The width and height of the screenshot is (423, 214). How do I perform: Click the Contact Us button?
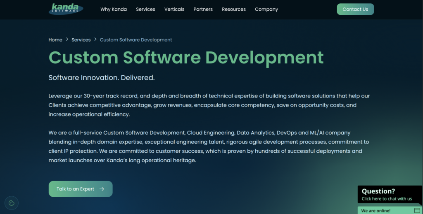[355, 9]
